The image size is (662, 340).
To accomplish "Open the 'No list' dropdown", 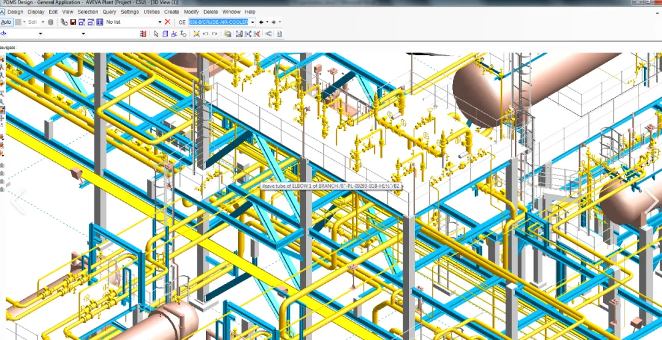I will pyautogui.click(x=159, y=22).
